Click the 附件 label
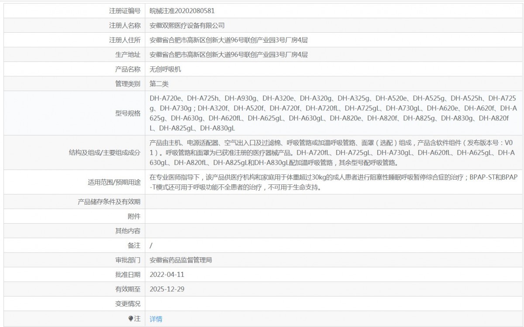524x327 pixels. pos(134,216)
